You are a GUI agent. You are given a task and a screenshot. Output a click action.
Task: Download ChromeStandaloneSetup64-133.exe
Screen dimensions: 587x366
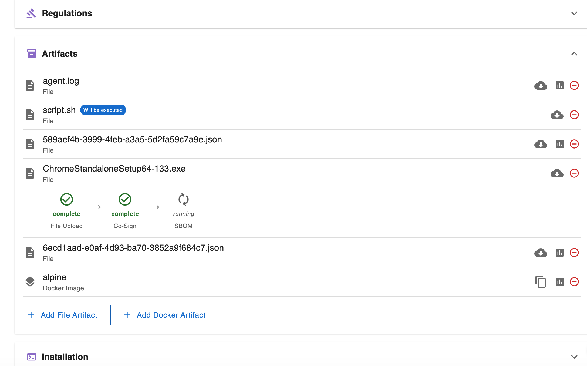tap(558, 173)
